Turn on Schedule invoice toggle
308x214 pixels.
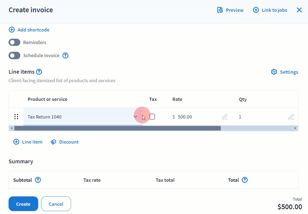coord(14,56)
